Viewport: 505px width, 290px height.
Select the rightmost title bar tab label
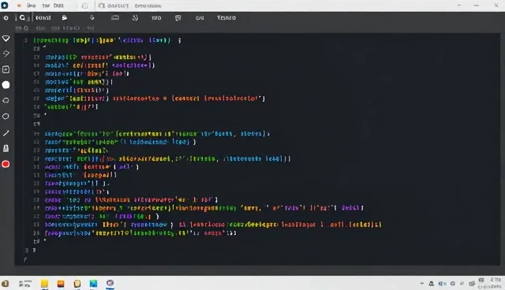(148, 6)
